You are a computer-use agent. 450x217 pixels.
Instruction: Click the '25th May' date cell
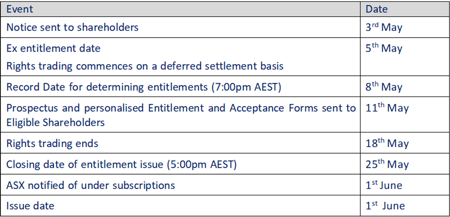387,164
